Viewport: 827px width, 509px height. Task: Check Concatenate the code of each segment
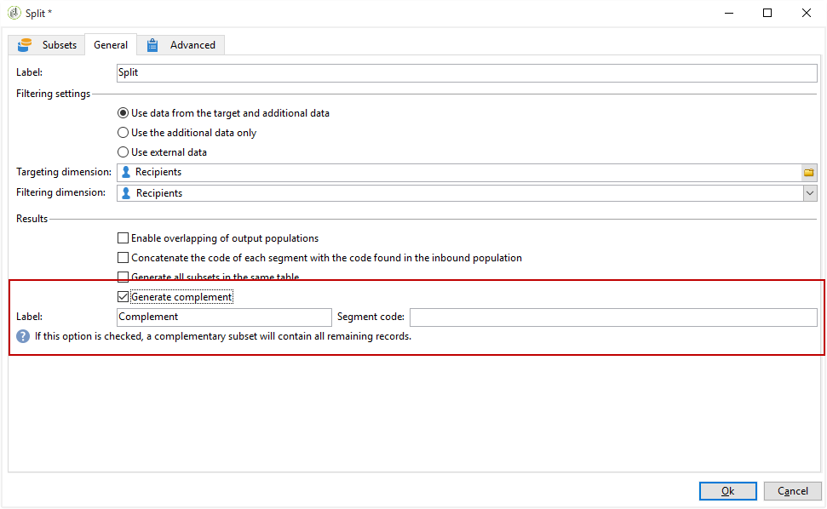coord(123,258)
